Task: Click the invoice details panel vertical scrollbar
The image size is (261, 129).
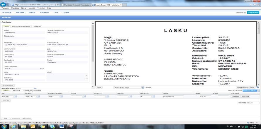Action: click(93, 55)
